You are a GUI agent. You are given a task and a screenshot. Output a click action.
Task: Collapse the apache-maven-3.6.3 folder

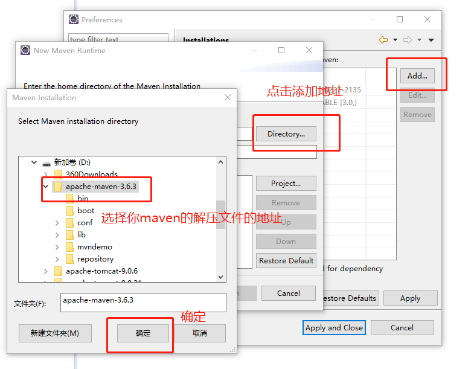46,187
